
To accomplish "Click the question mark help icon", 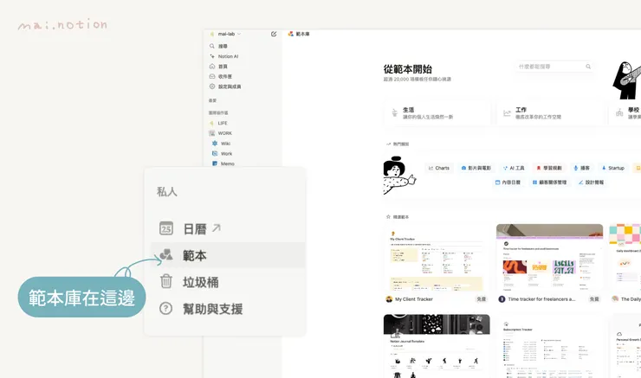I will tap(166, 309).
